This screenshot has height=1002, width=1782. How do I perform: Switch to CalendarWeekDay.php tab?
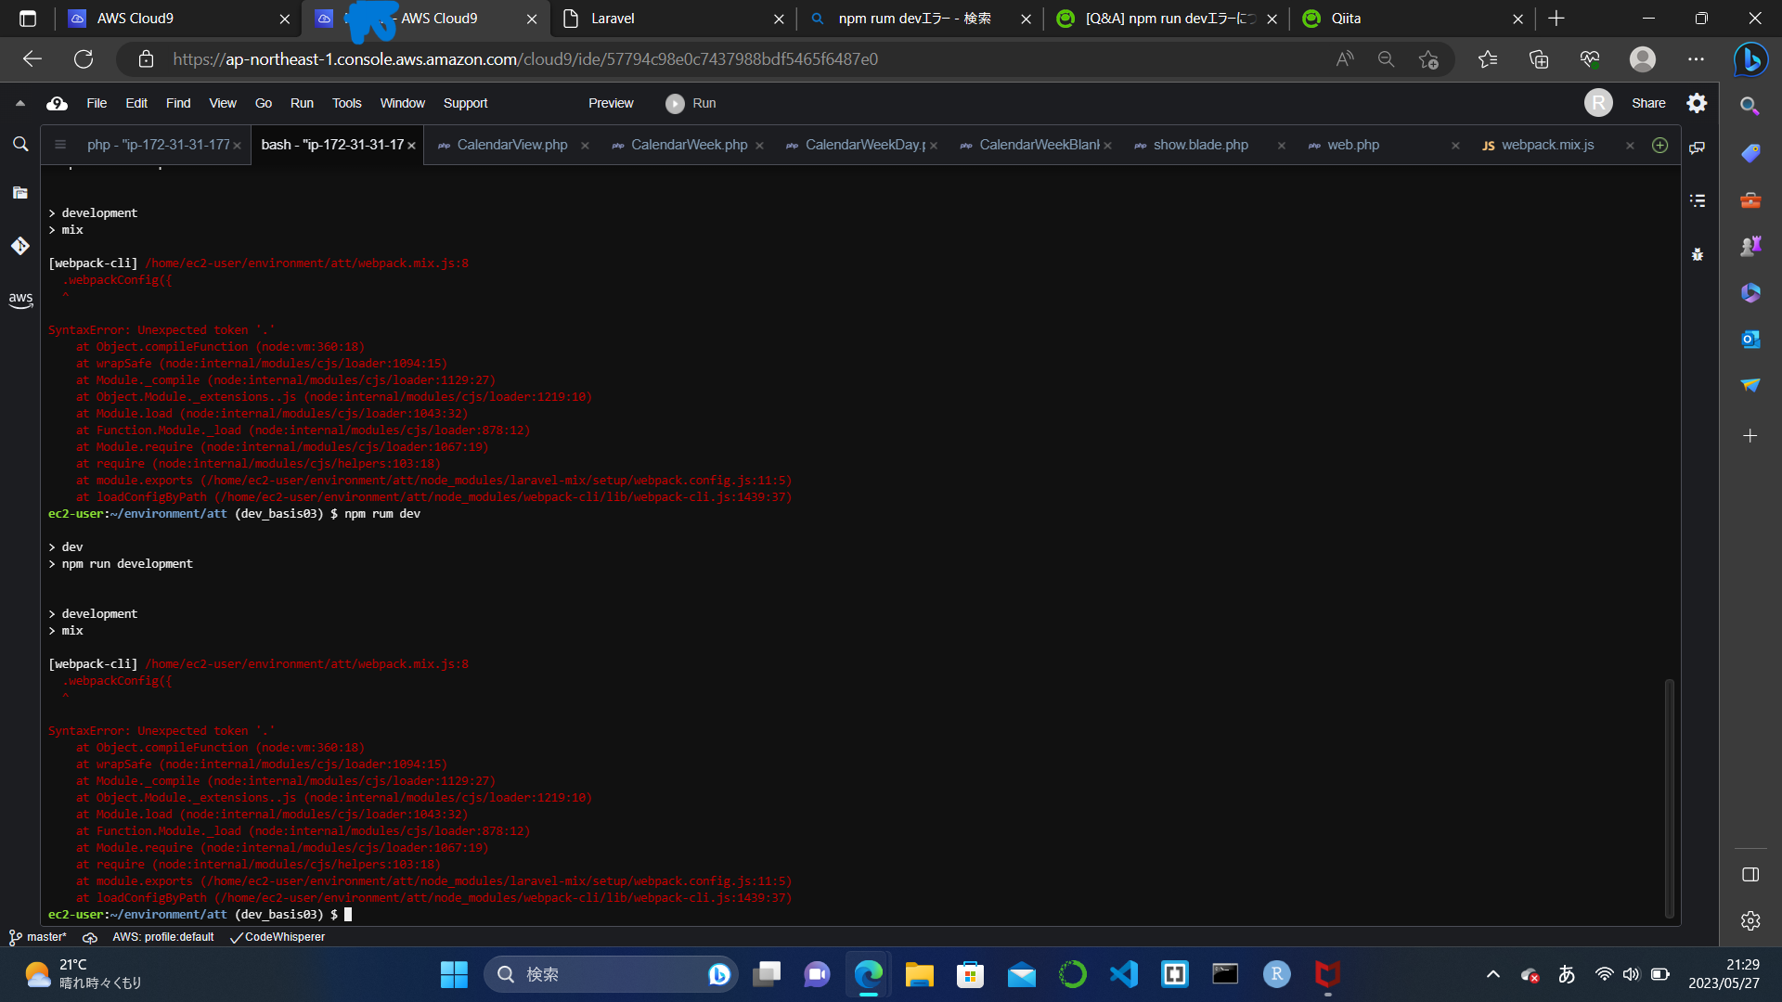point(863,145)
